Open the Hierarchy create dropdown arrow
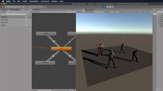Screen dimensions: 163x91 [156, 12]
